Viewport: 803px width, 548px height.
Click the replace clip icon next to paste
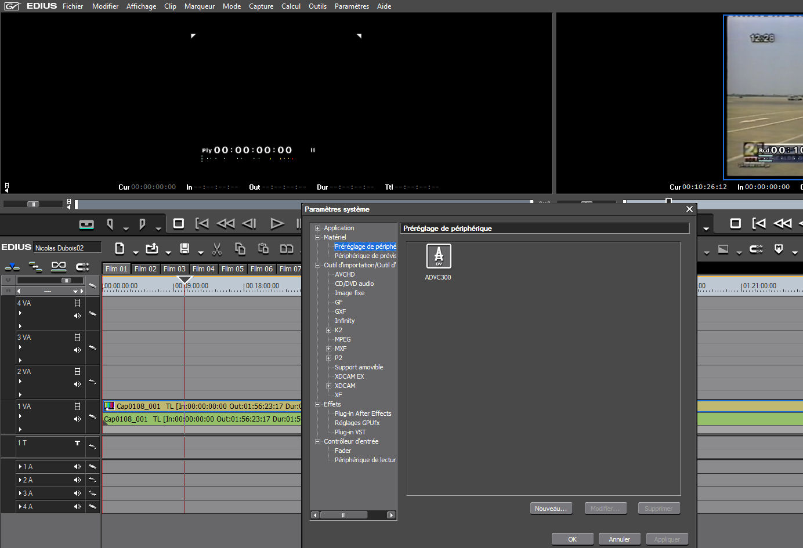[x=287, y=249]
